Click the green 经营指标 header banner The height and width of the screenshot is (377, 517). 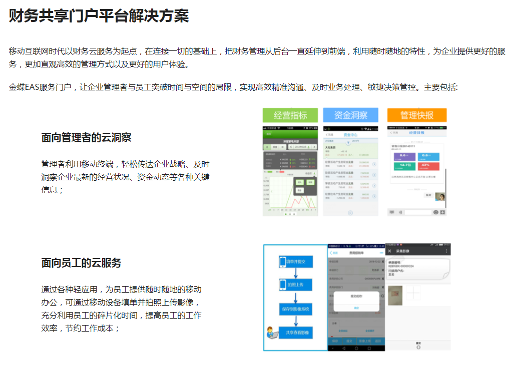[x=290, y=115]
